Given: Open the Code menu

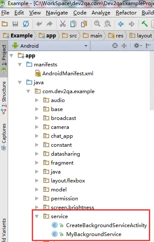Looking at the screenshot, I should point(80,13).
